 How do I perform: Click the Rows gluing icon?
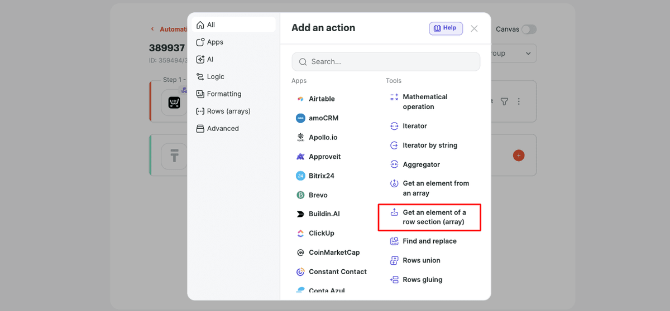coord(394,280)
